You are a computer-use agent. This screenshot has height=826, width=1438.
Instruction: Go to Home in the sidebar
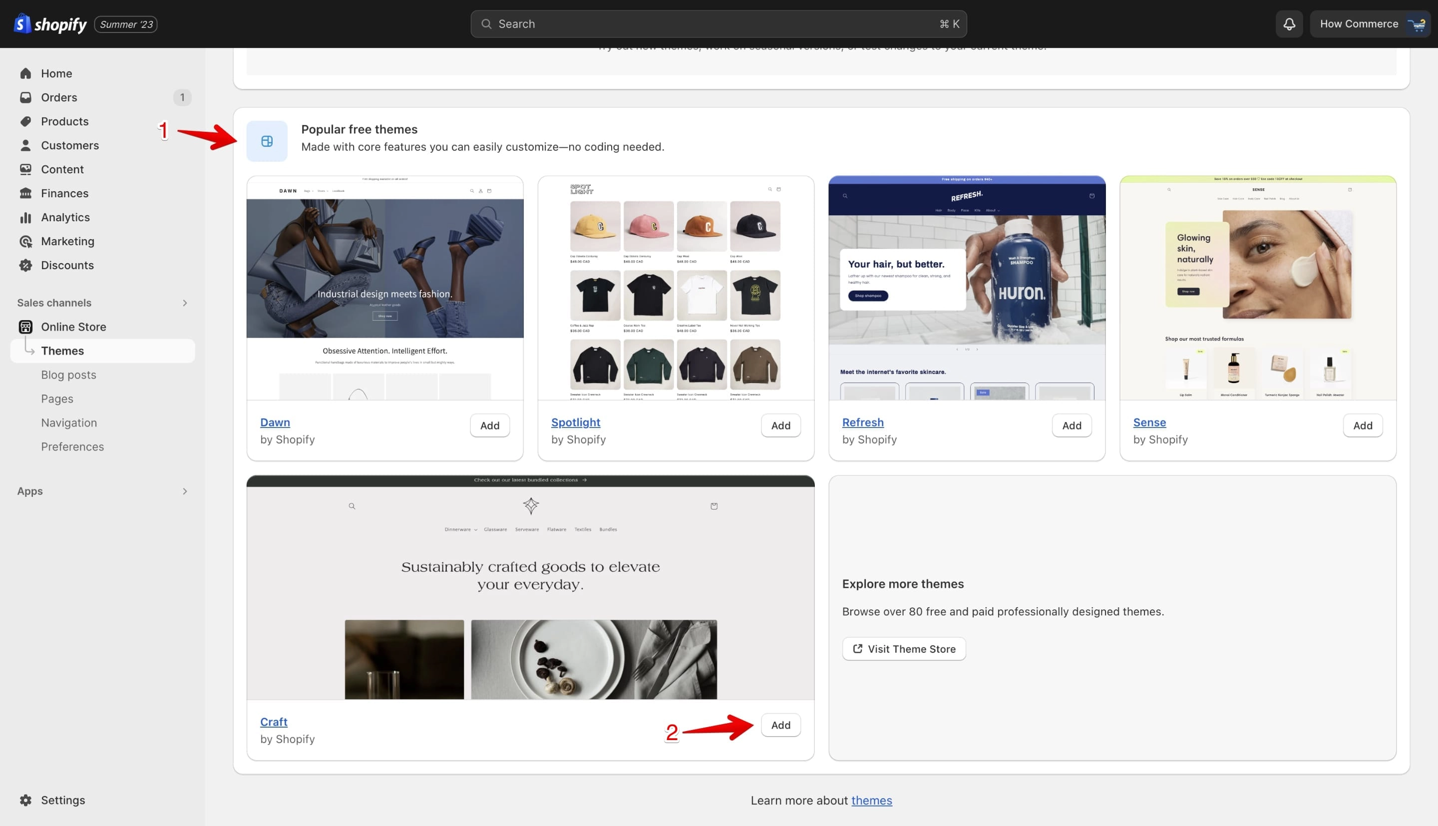(x=102, y=73)
